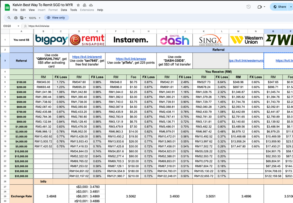
Task: Click the Share button
Action: [x=280, y=7]
